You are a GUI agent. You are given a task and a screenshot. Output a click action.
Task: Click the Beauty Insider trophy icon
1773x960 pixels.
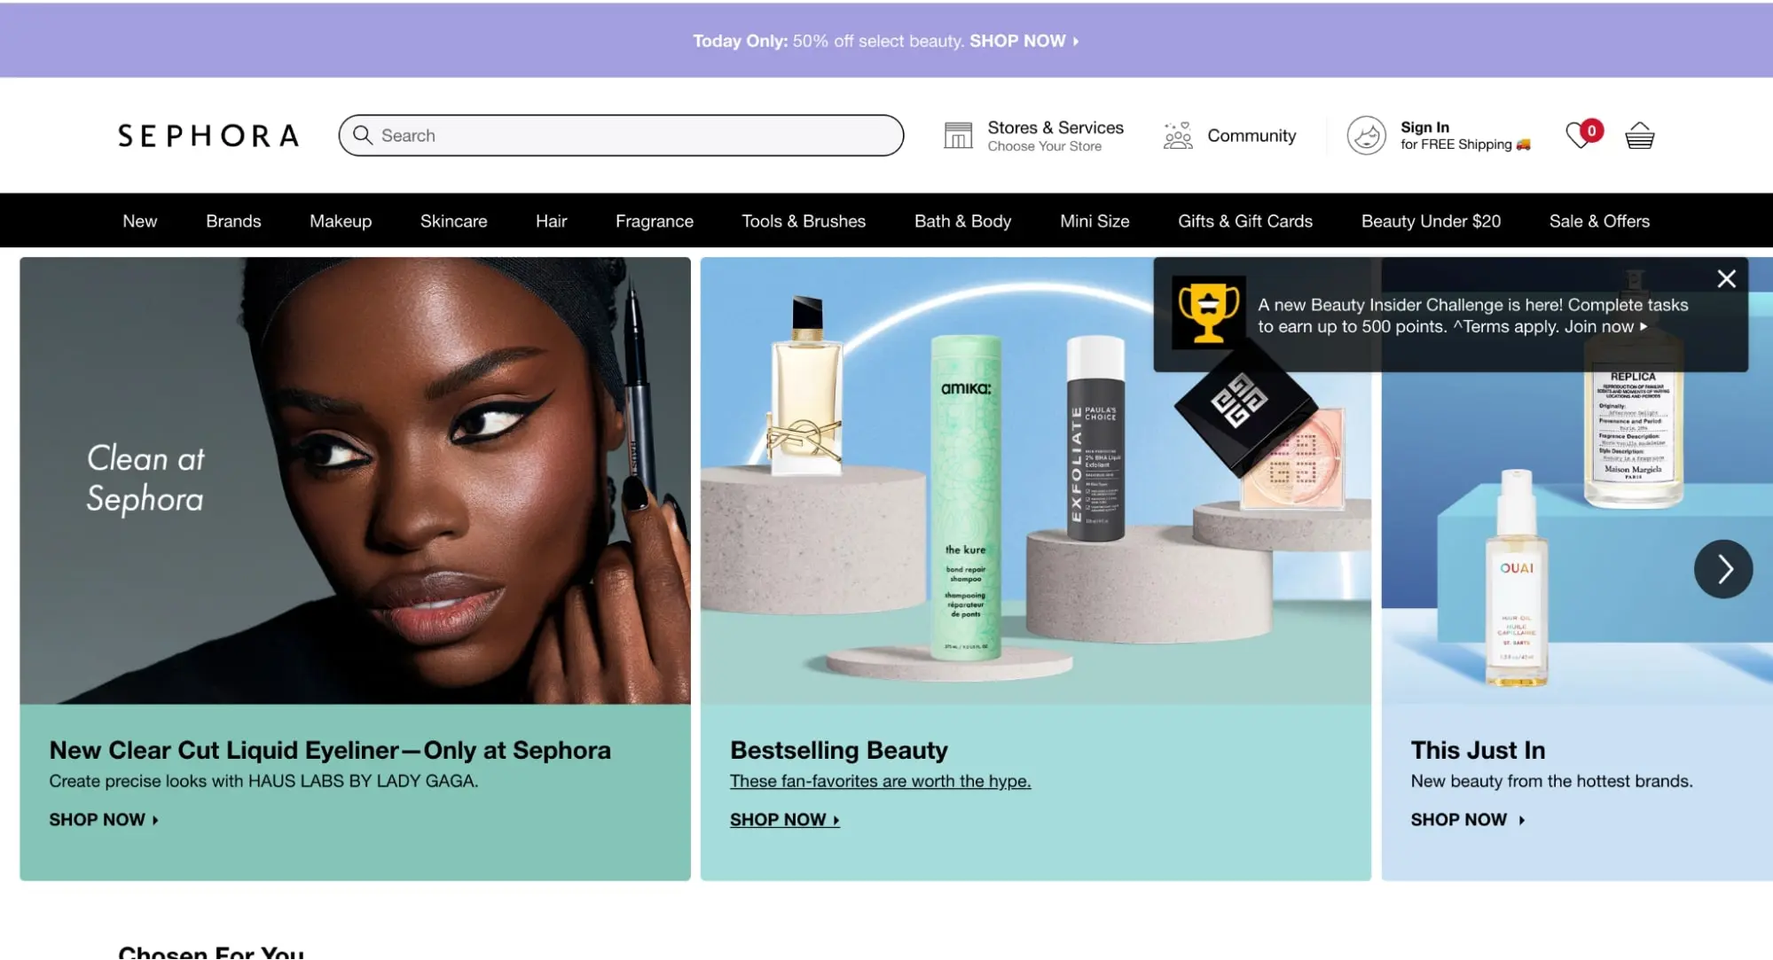1208,313
